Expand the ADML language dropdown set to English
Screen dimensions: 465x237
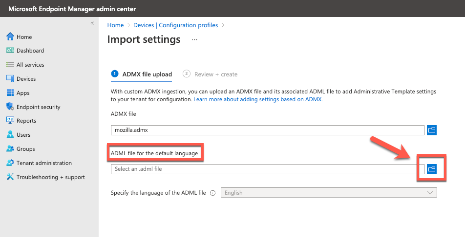point(329,193)
